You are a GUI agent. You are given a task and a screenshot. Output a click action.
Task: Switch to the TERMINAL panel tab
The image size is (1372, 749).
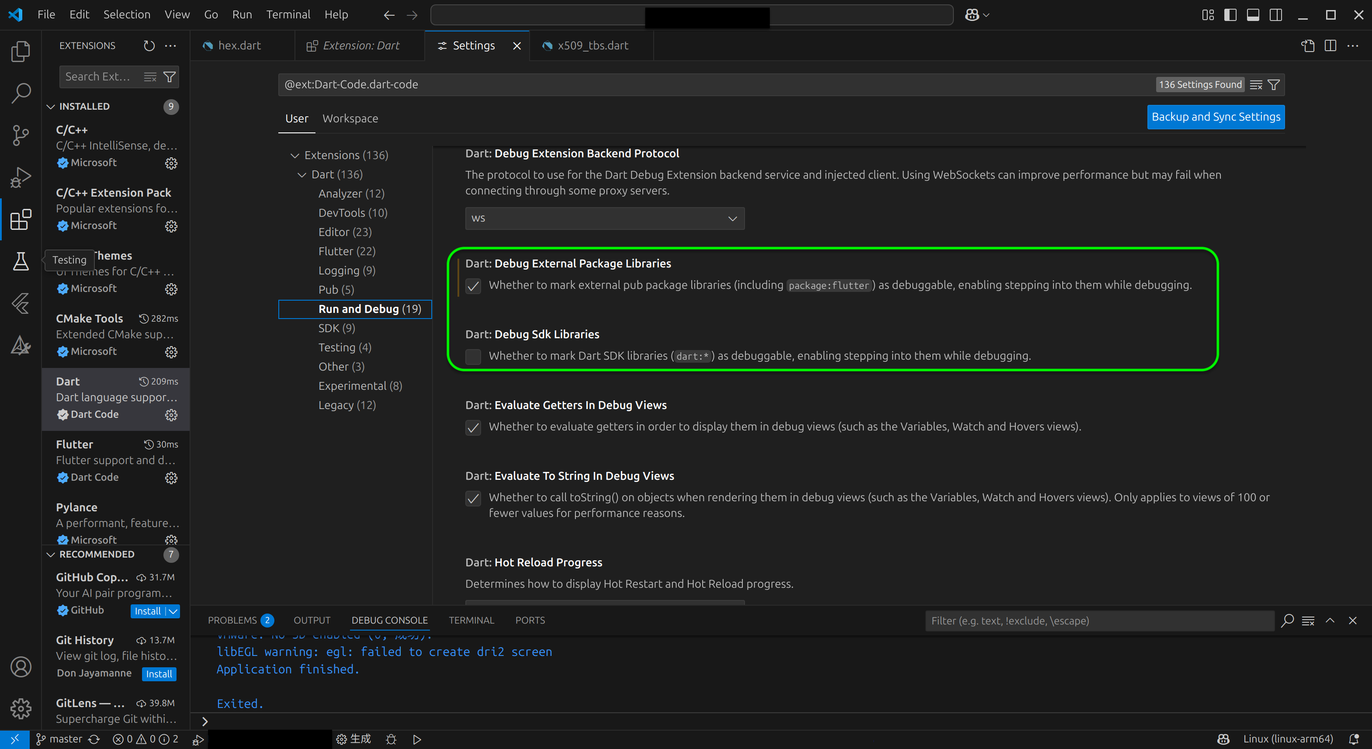point(471,621)
